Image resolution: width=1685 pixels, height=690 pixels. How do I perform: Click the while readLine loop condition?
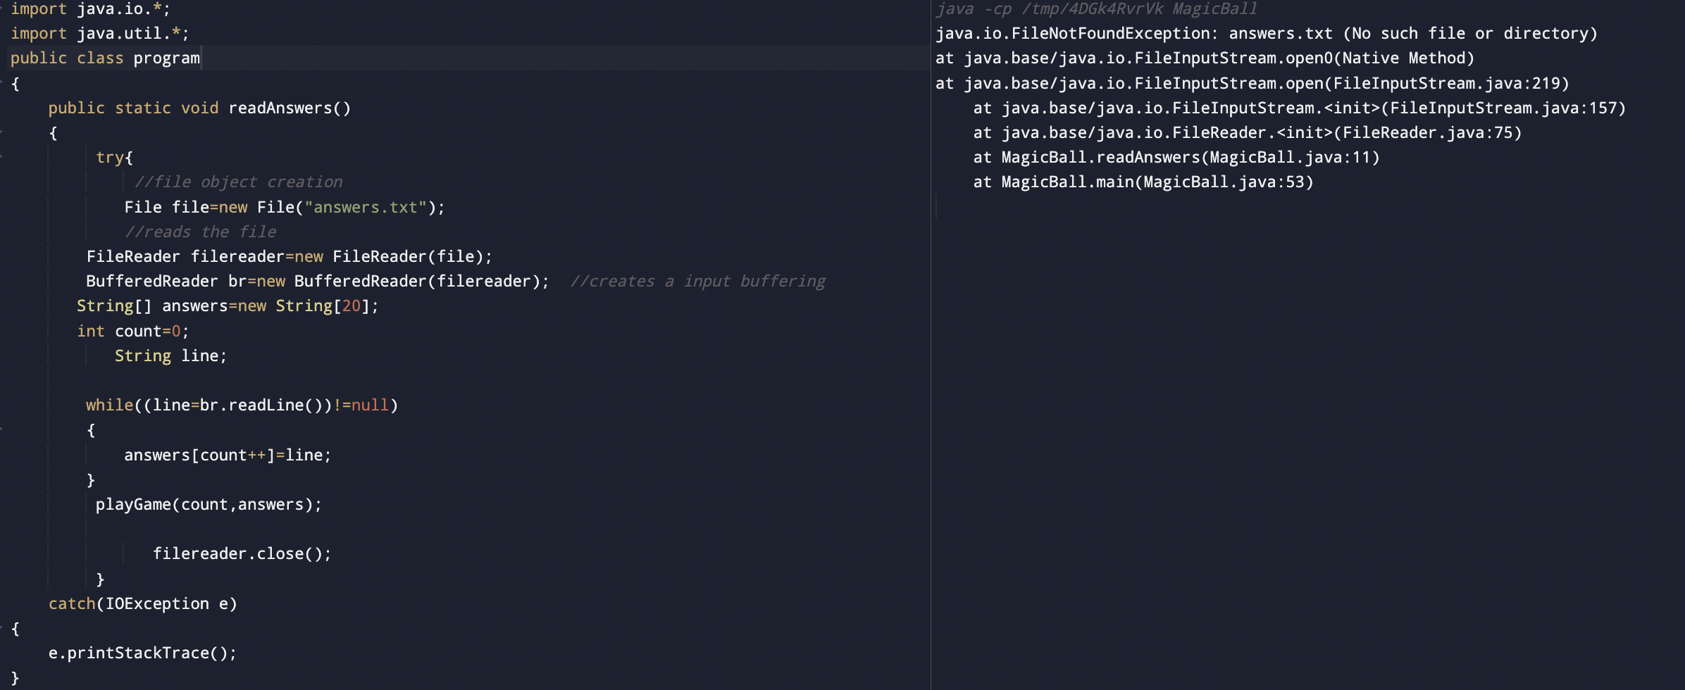click(x=242, y=405)
